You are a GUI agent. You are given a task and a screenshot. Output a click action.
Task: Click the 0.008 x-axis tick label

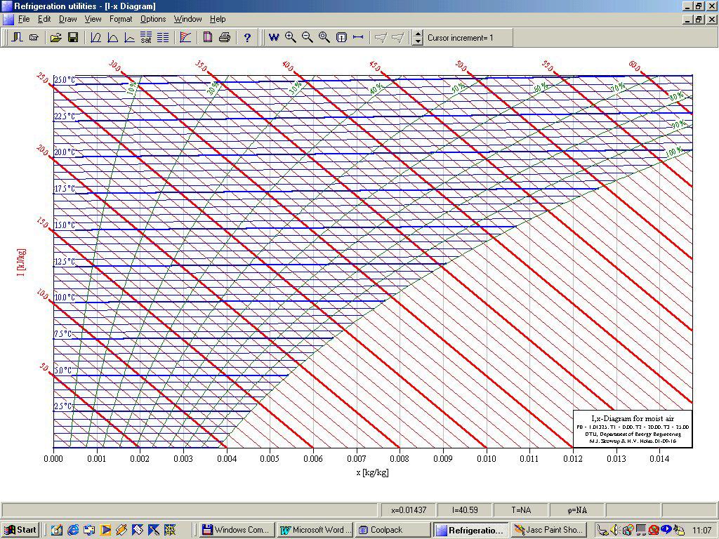400,459
